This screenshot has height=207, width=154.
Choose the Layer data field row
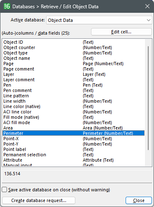click(x=74, y=74)
